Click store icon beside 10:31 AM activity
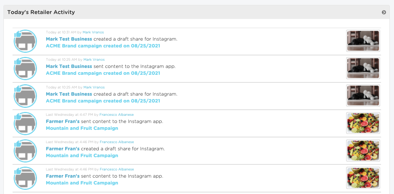The width and height of the screenshot is (394, 194). pos(25,41)
